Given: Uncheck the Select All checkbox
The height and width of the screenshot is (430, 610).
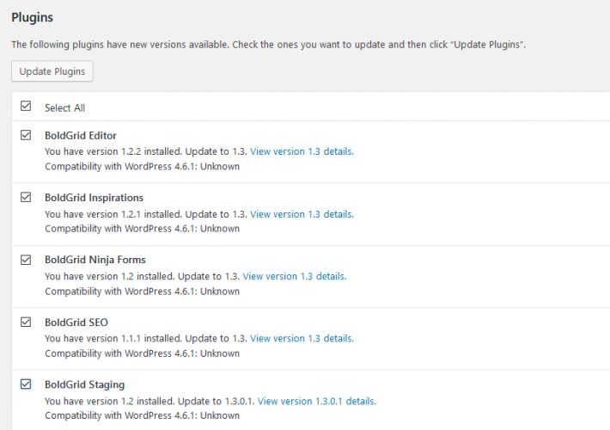Looking at the screenshot, I should click(x=26, y=107).
